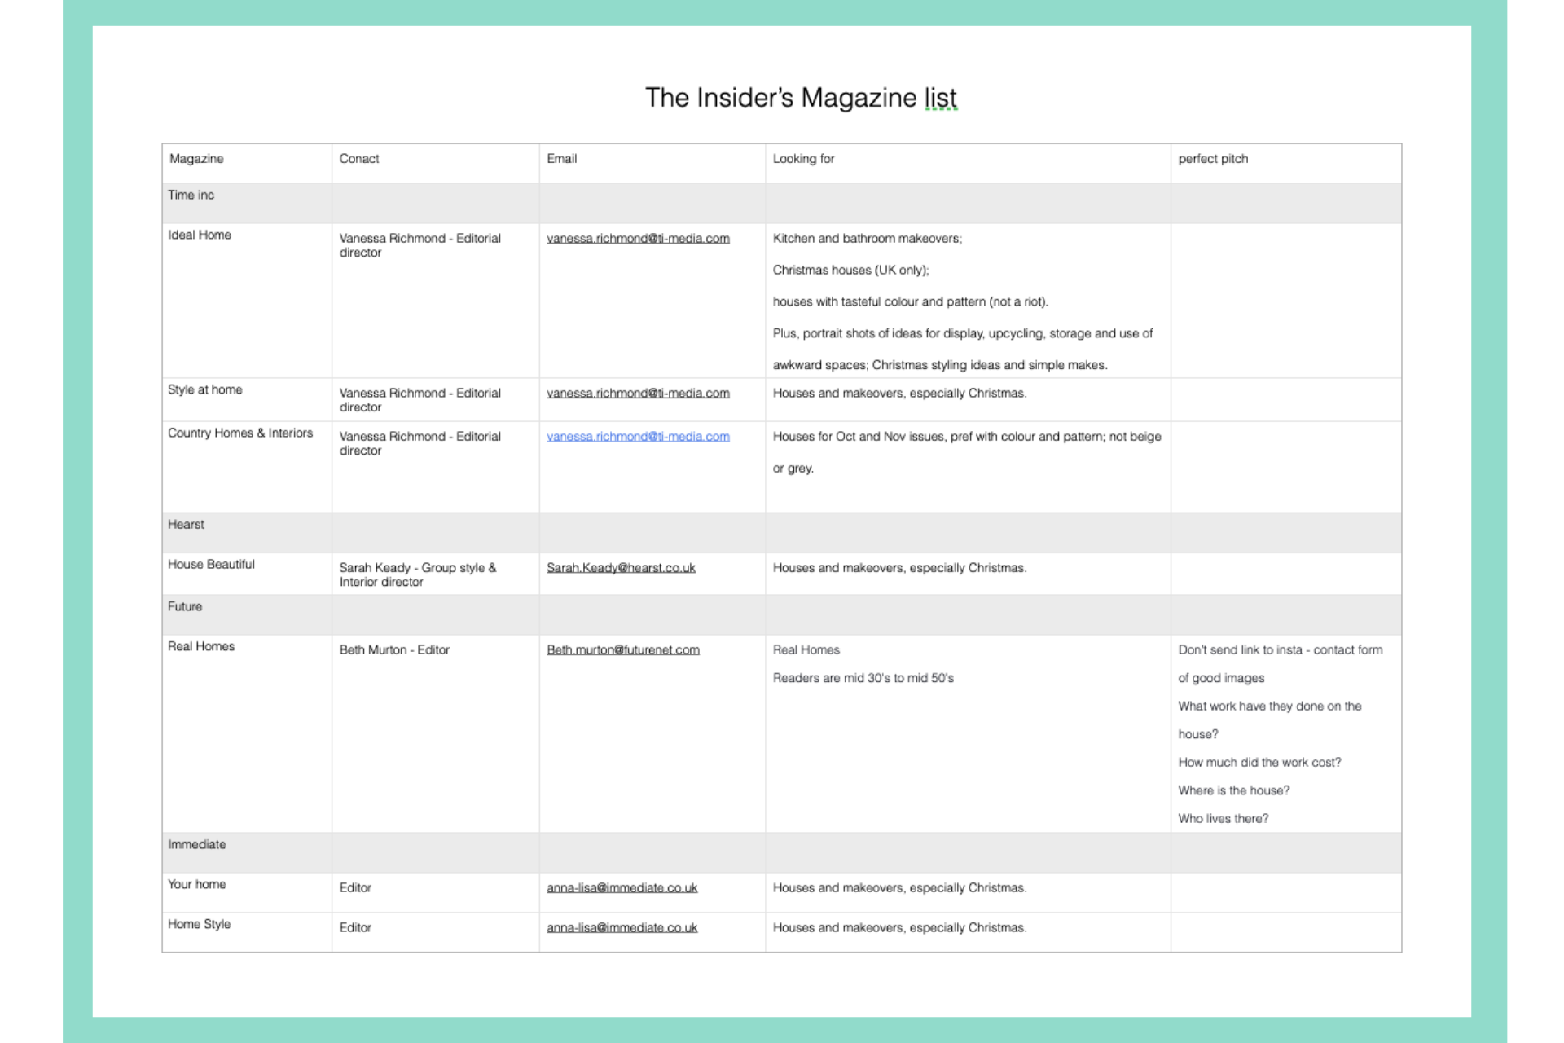Image resolution: width=1564 pixels, height=1043 pixels.
Task: Click 'Houses and makeovers' in House Beautiful row
Action: [x=900, y=568]
